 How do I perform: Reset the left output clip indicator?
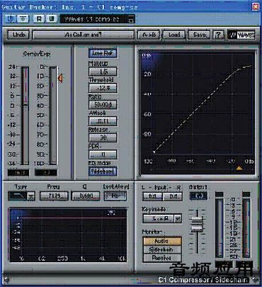(x=220, y=194)
